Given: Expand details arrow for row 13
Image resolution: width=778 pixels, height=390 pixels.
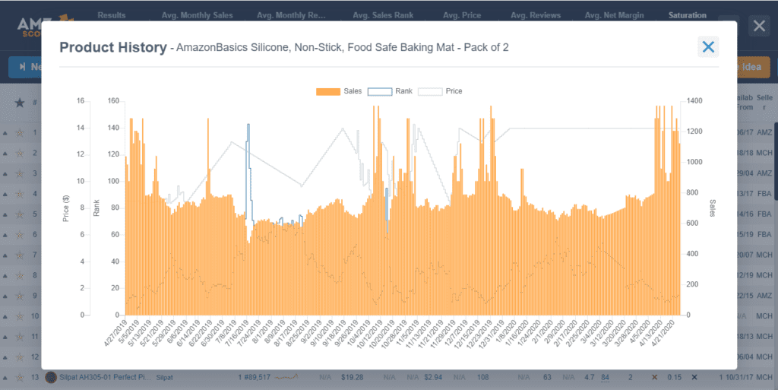Looking at the screenshot, I should [x=5, y=378].
